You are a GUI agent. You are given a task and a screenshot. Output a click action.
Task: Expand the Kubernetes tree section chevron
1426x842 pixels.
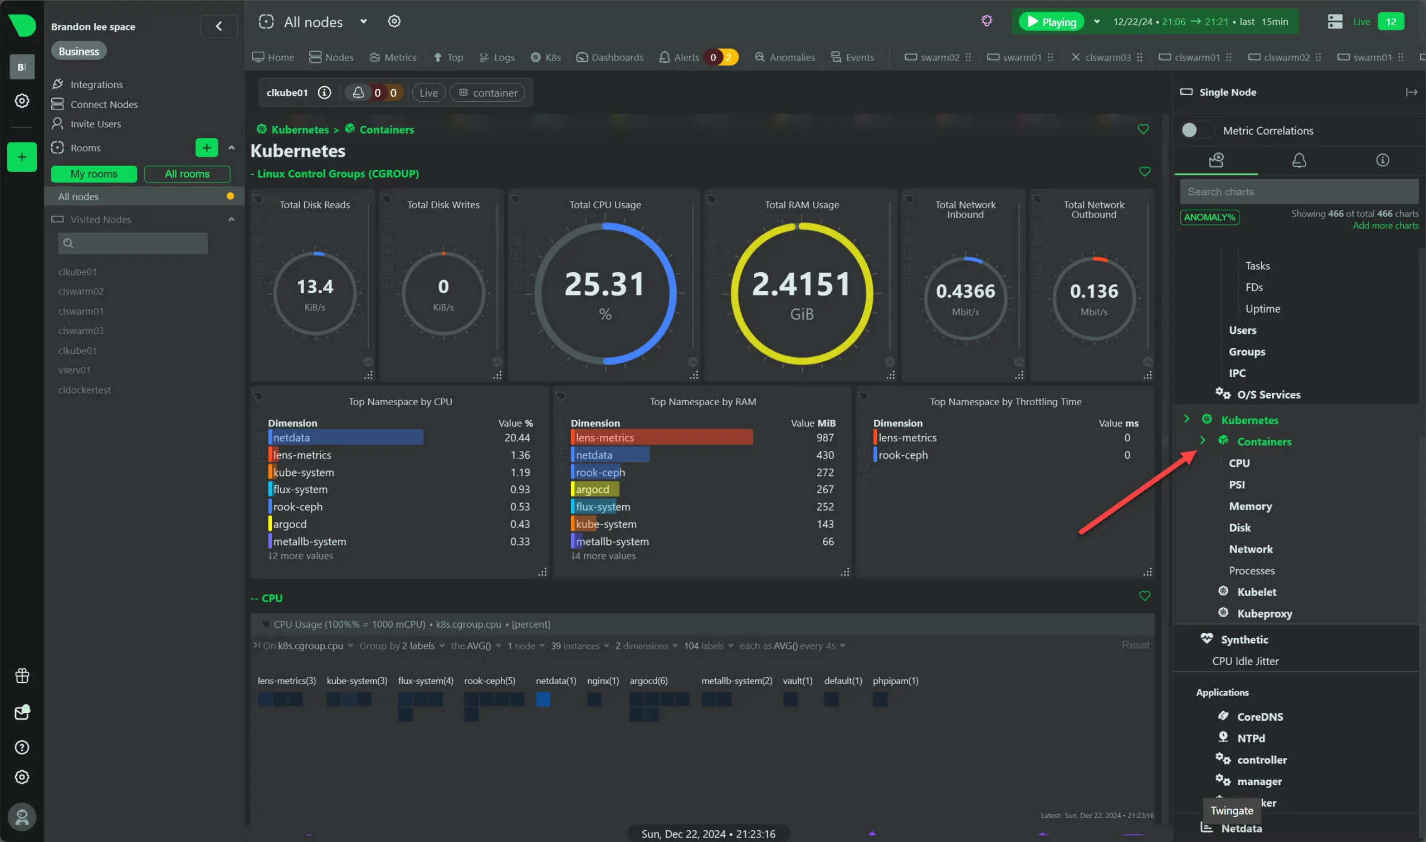pos(1186,419)
